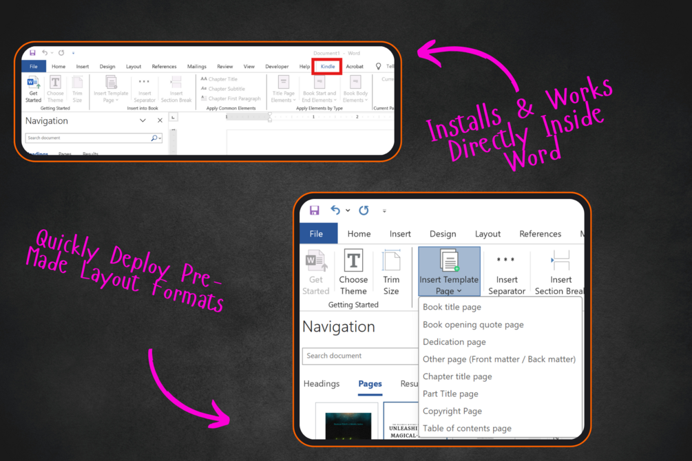Click Search document field in template-menu window
The height and width of the screenshot is (461, 692).
(x=360, y=356)
